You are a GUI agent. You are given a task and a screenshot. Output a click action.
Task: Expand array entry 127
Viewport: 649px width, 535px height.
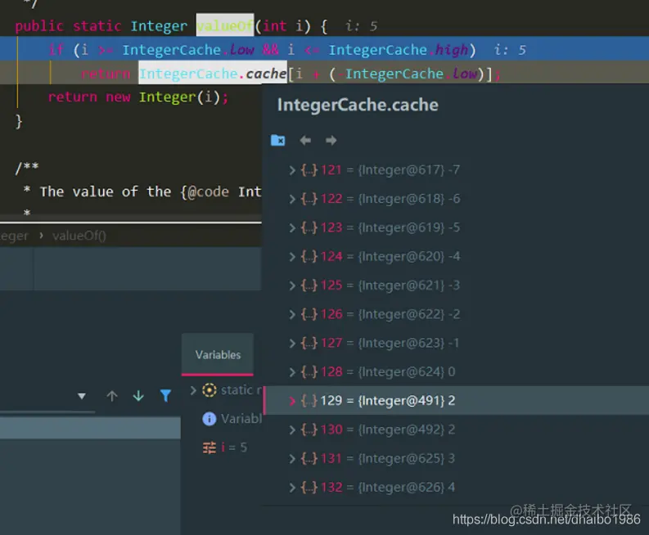[292, 343]
